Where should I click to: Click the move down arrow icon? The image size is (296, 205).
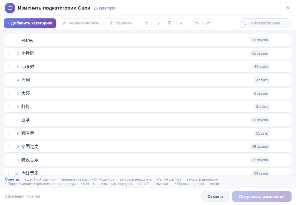coord(158,23)
